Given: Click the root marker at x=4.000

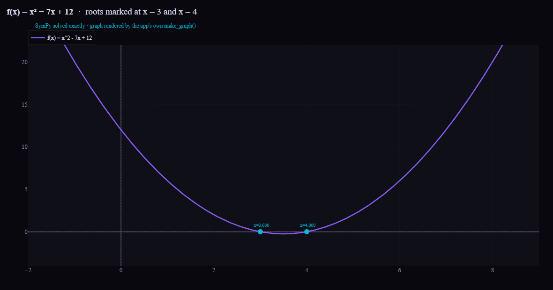Looking at the screenshot, I should point(307,232).
